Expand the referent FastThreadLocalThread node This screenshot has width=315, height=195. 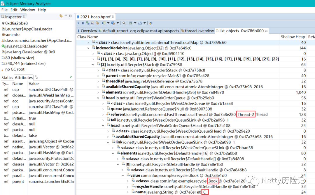[x=103, y=115]
